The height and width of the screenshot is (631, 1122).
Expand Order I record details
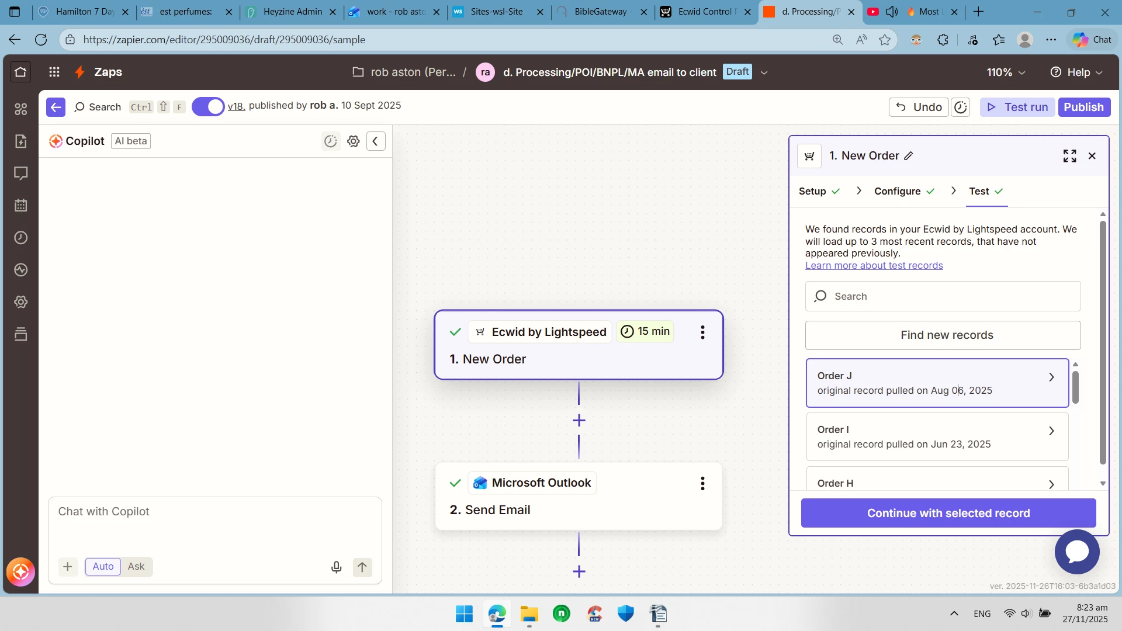coord(1051,431)
